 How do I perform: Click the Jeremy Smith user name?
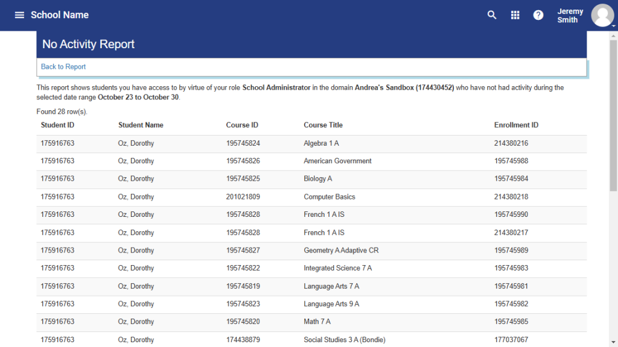[x=570, y=16]
